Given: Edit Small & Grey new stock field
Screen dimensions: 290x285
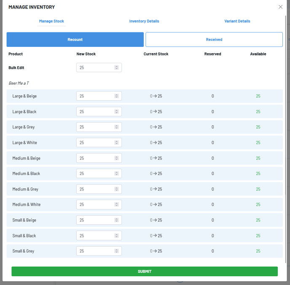Looking at the screenshot, I should click(99, 251).
